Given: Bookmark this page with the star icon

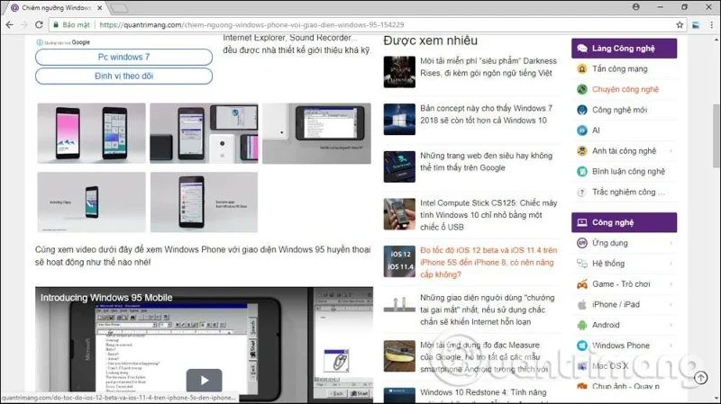Looking at the screenshot, I should 680,25.
